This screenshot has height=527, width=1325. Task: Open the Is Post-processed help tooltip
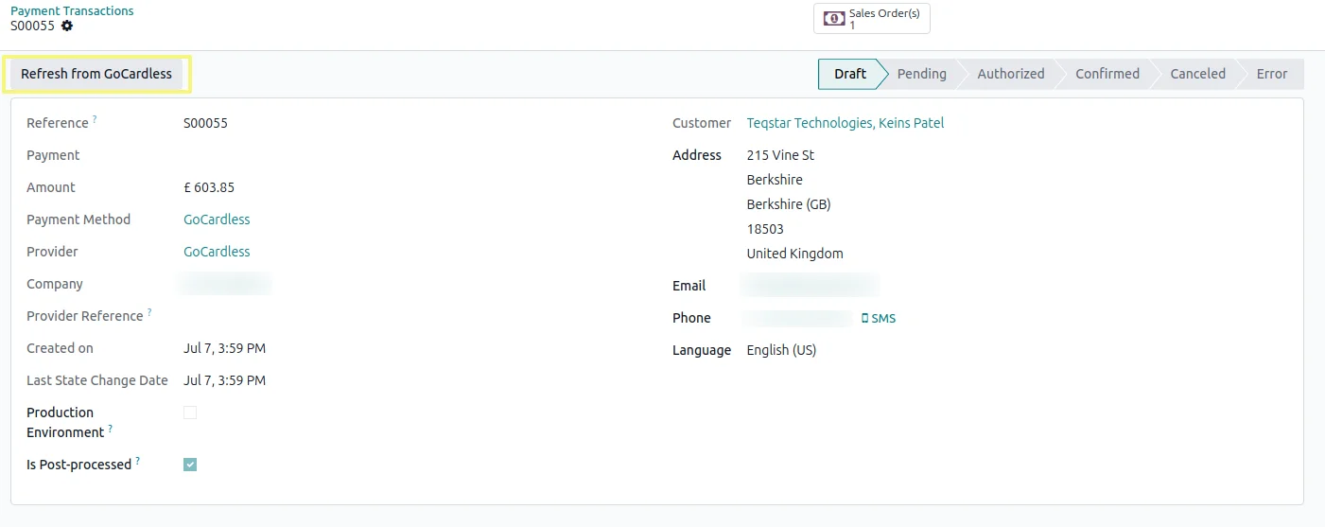pyautogui.click(x=138, y=462)
